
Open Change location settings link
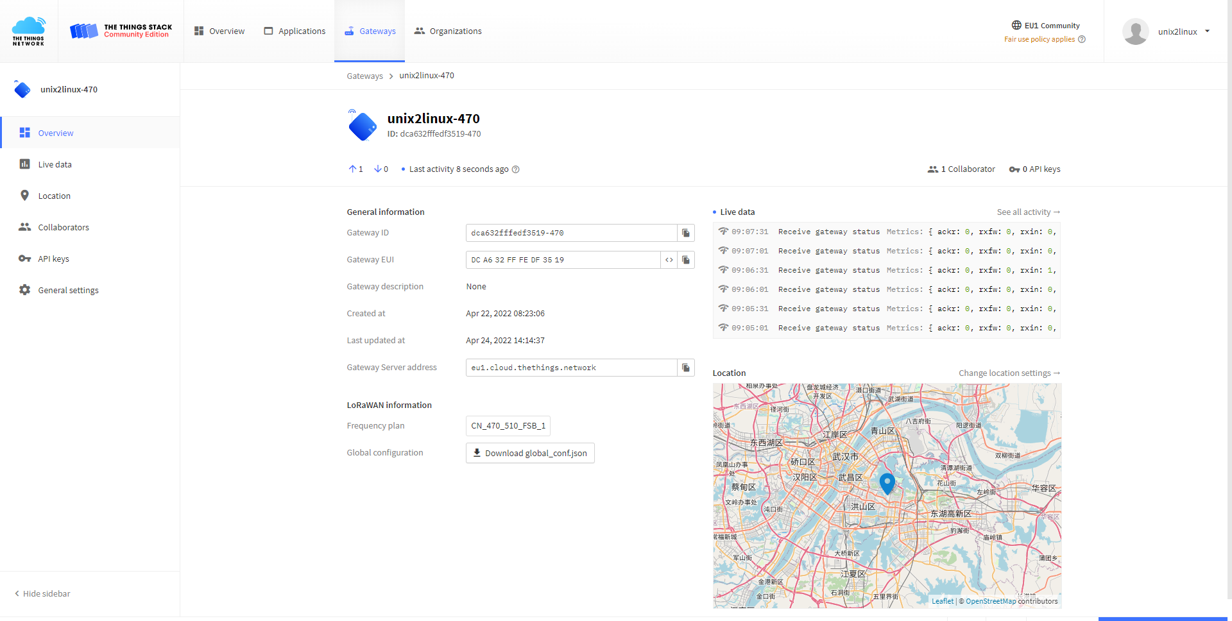(x=1009, y=373)
